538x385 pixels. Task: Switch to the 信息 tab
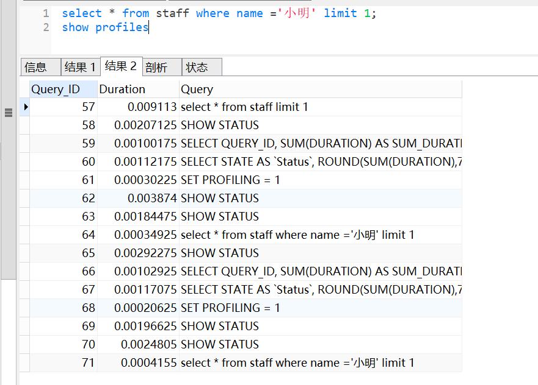pyautogui.click(x=40, y=66)
